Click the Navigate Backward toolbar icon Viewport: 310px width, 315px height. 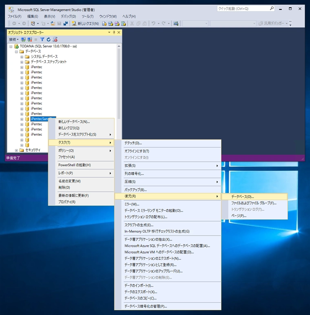coord(14,24)
